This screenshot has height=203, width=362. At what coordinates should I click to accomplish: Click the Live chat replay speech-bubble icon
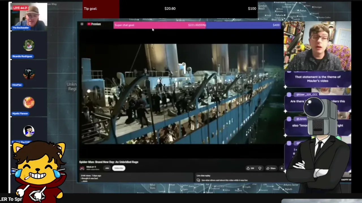pyautogui.click(x=198, y=180)
